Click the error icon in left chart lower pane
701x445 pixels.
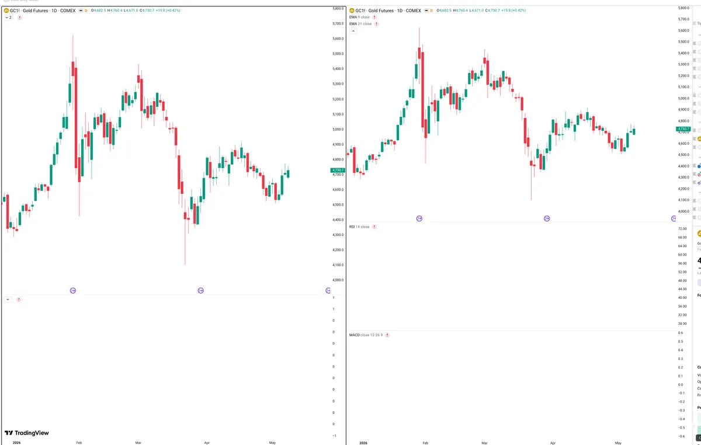click(x=19, y=300)
